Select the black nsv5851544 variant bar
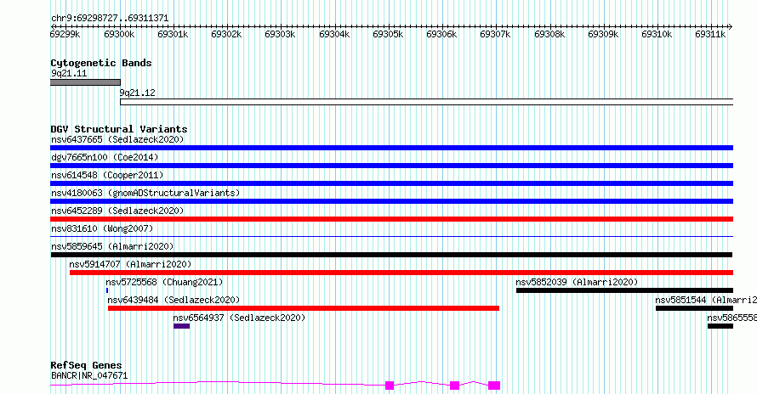 [694, 308]
